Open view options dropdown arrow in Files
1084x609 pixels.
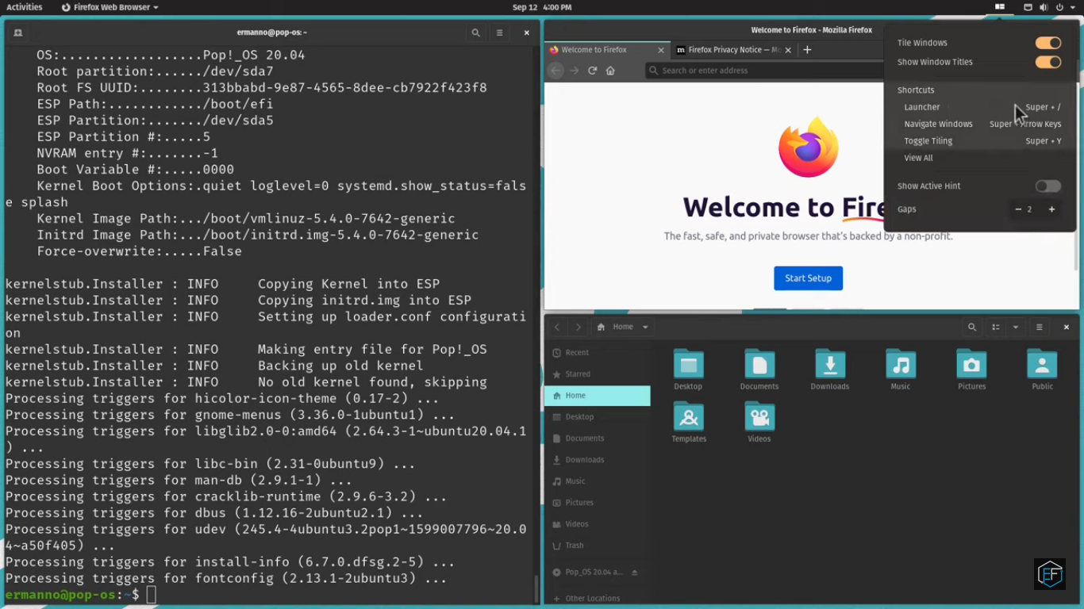tap(1015, 327)
